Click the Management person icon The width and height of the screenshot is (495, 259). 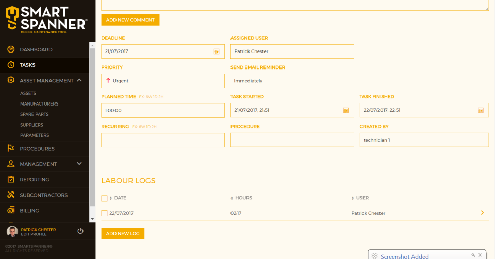click(x=11, y=164)
